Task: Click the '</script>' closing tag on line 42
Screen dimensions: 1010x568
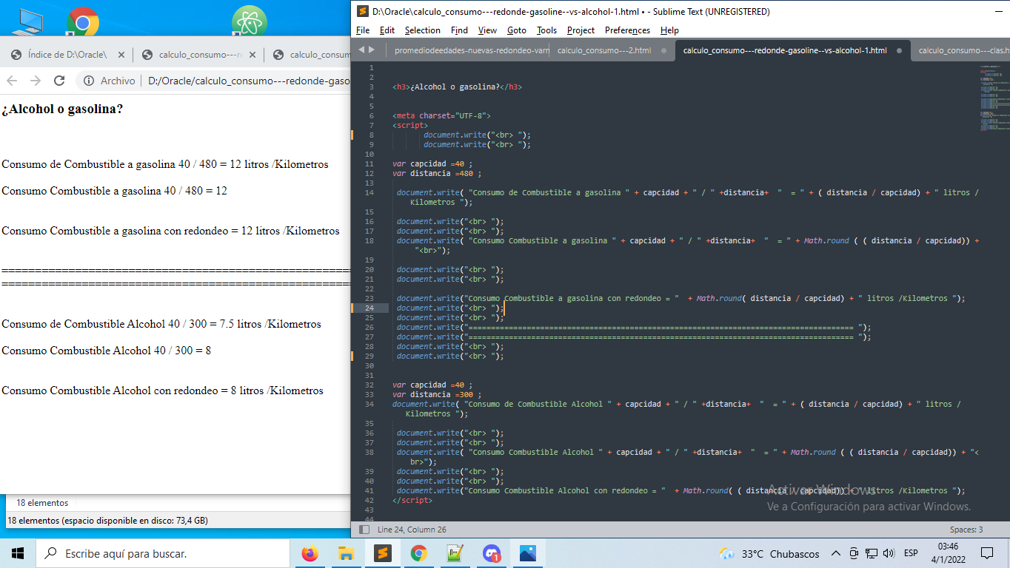Action: click(412, 500)
